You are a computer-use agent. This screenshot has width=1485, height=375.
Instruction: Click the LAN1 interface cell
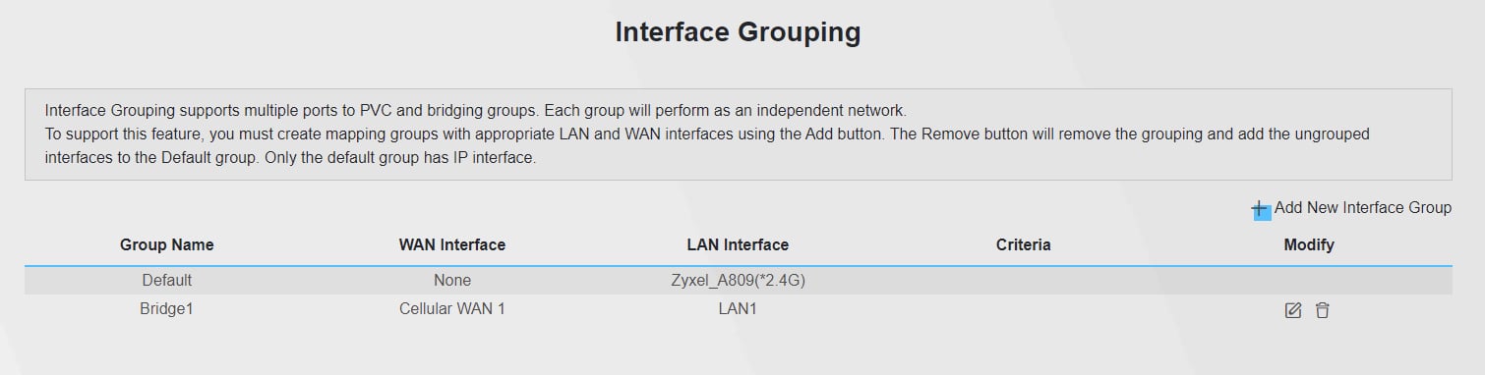[x=738, y=309]
